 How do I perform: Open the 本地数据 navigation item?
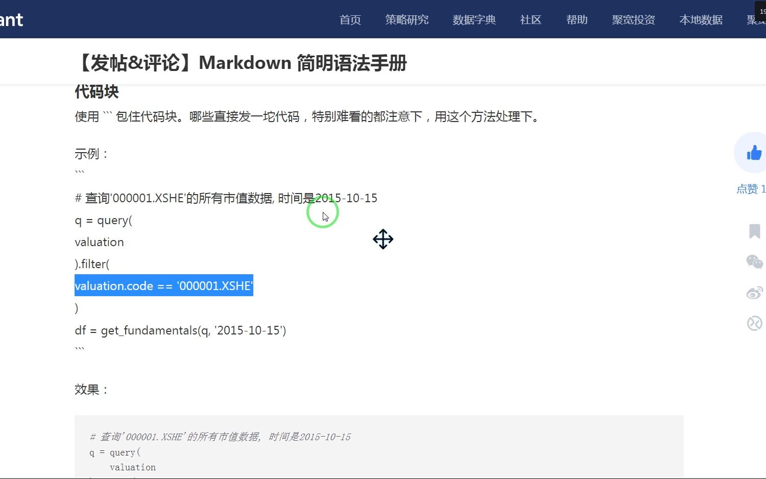[x=701, y=20]
